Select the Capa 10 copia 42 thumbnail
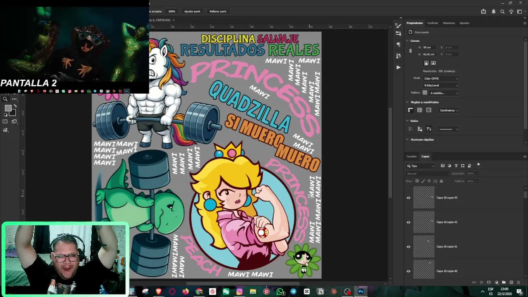Image resolution: width=528 pixels, height=297 pixels. pyautogui.click(x=424, y=222)
